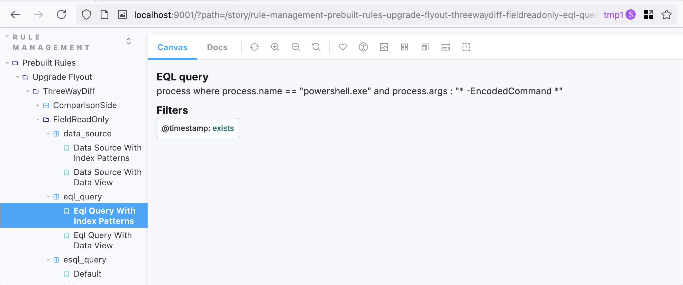The height and width of the screenshot is (285, 683).
Task: Collapse the esql_query component
Action: coord(85,260)
